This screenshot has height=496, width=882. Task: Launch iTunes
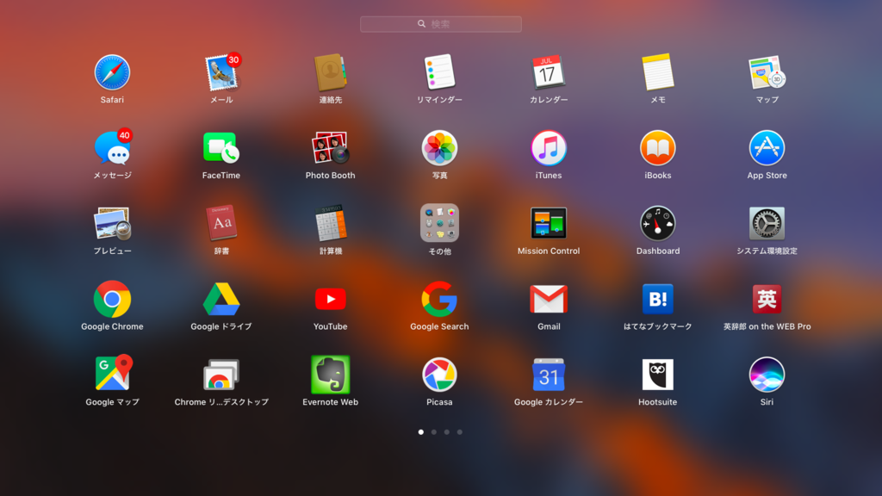point(549,148)
